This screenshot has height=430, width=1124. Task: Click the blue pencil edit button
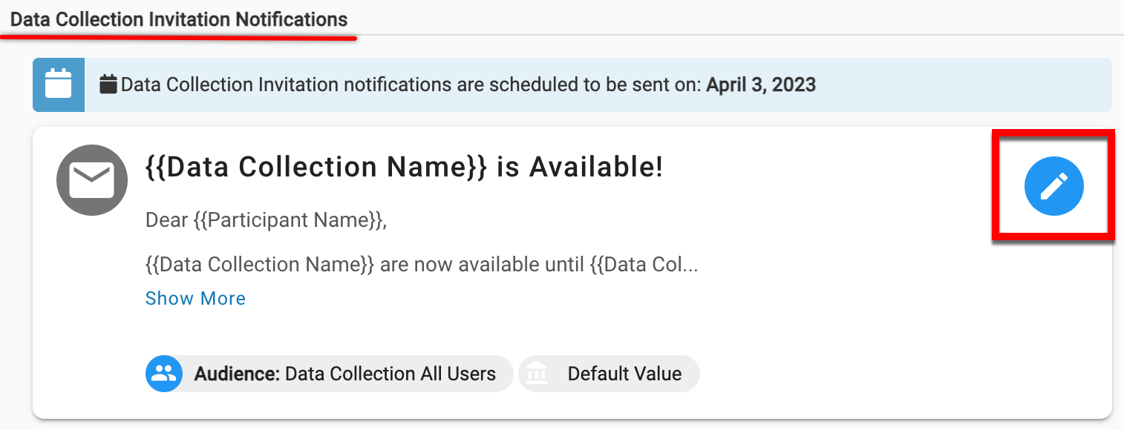tap(1053, 186)
